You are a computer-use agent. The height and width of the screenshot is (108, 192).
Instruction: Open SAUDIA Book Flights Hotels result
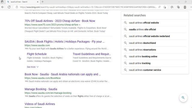click(x=64, y=42)
